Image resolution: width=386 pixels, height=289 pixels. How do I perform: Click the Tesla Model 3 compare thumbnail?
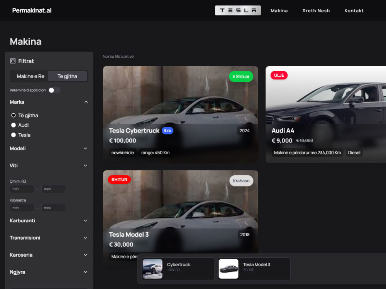pyautogui.click(x=229, y=269)
